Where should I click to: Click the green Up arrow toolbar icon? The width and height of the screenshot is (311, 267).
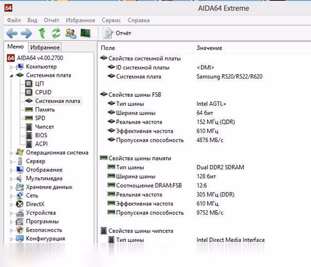42,33
